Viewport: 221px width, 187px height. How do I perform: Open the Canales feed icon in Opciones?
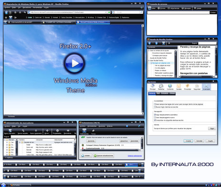[x=179, y=87]
